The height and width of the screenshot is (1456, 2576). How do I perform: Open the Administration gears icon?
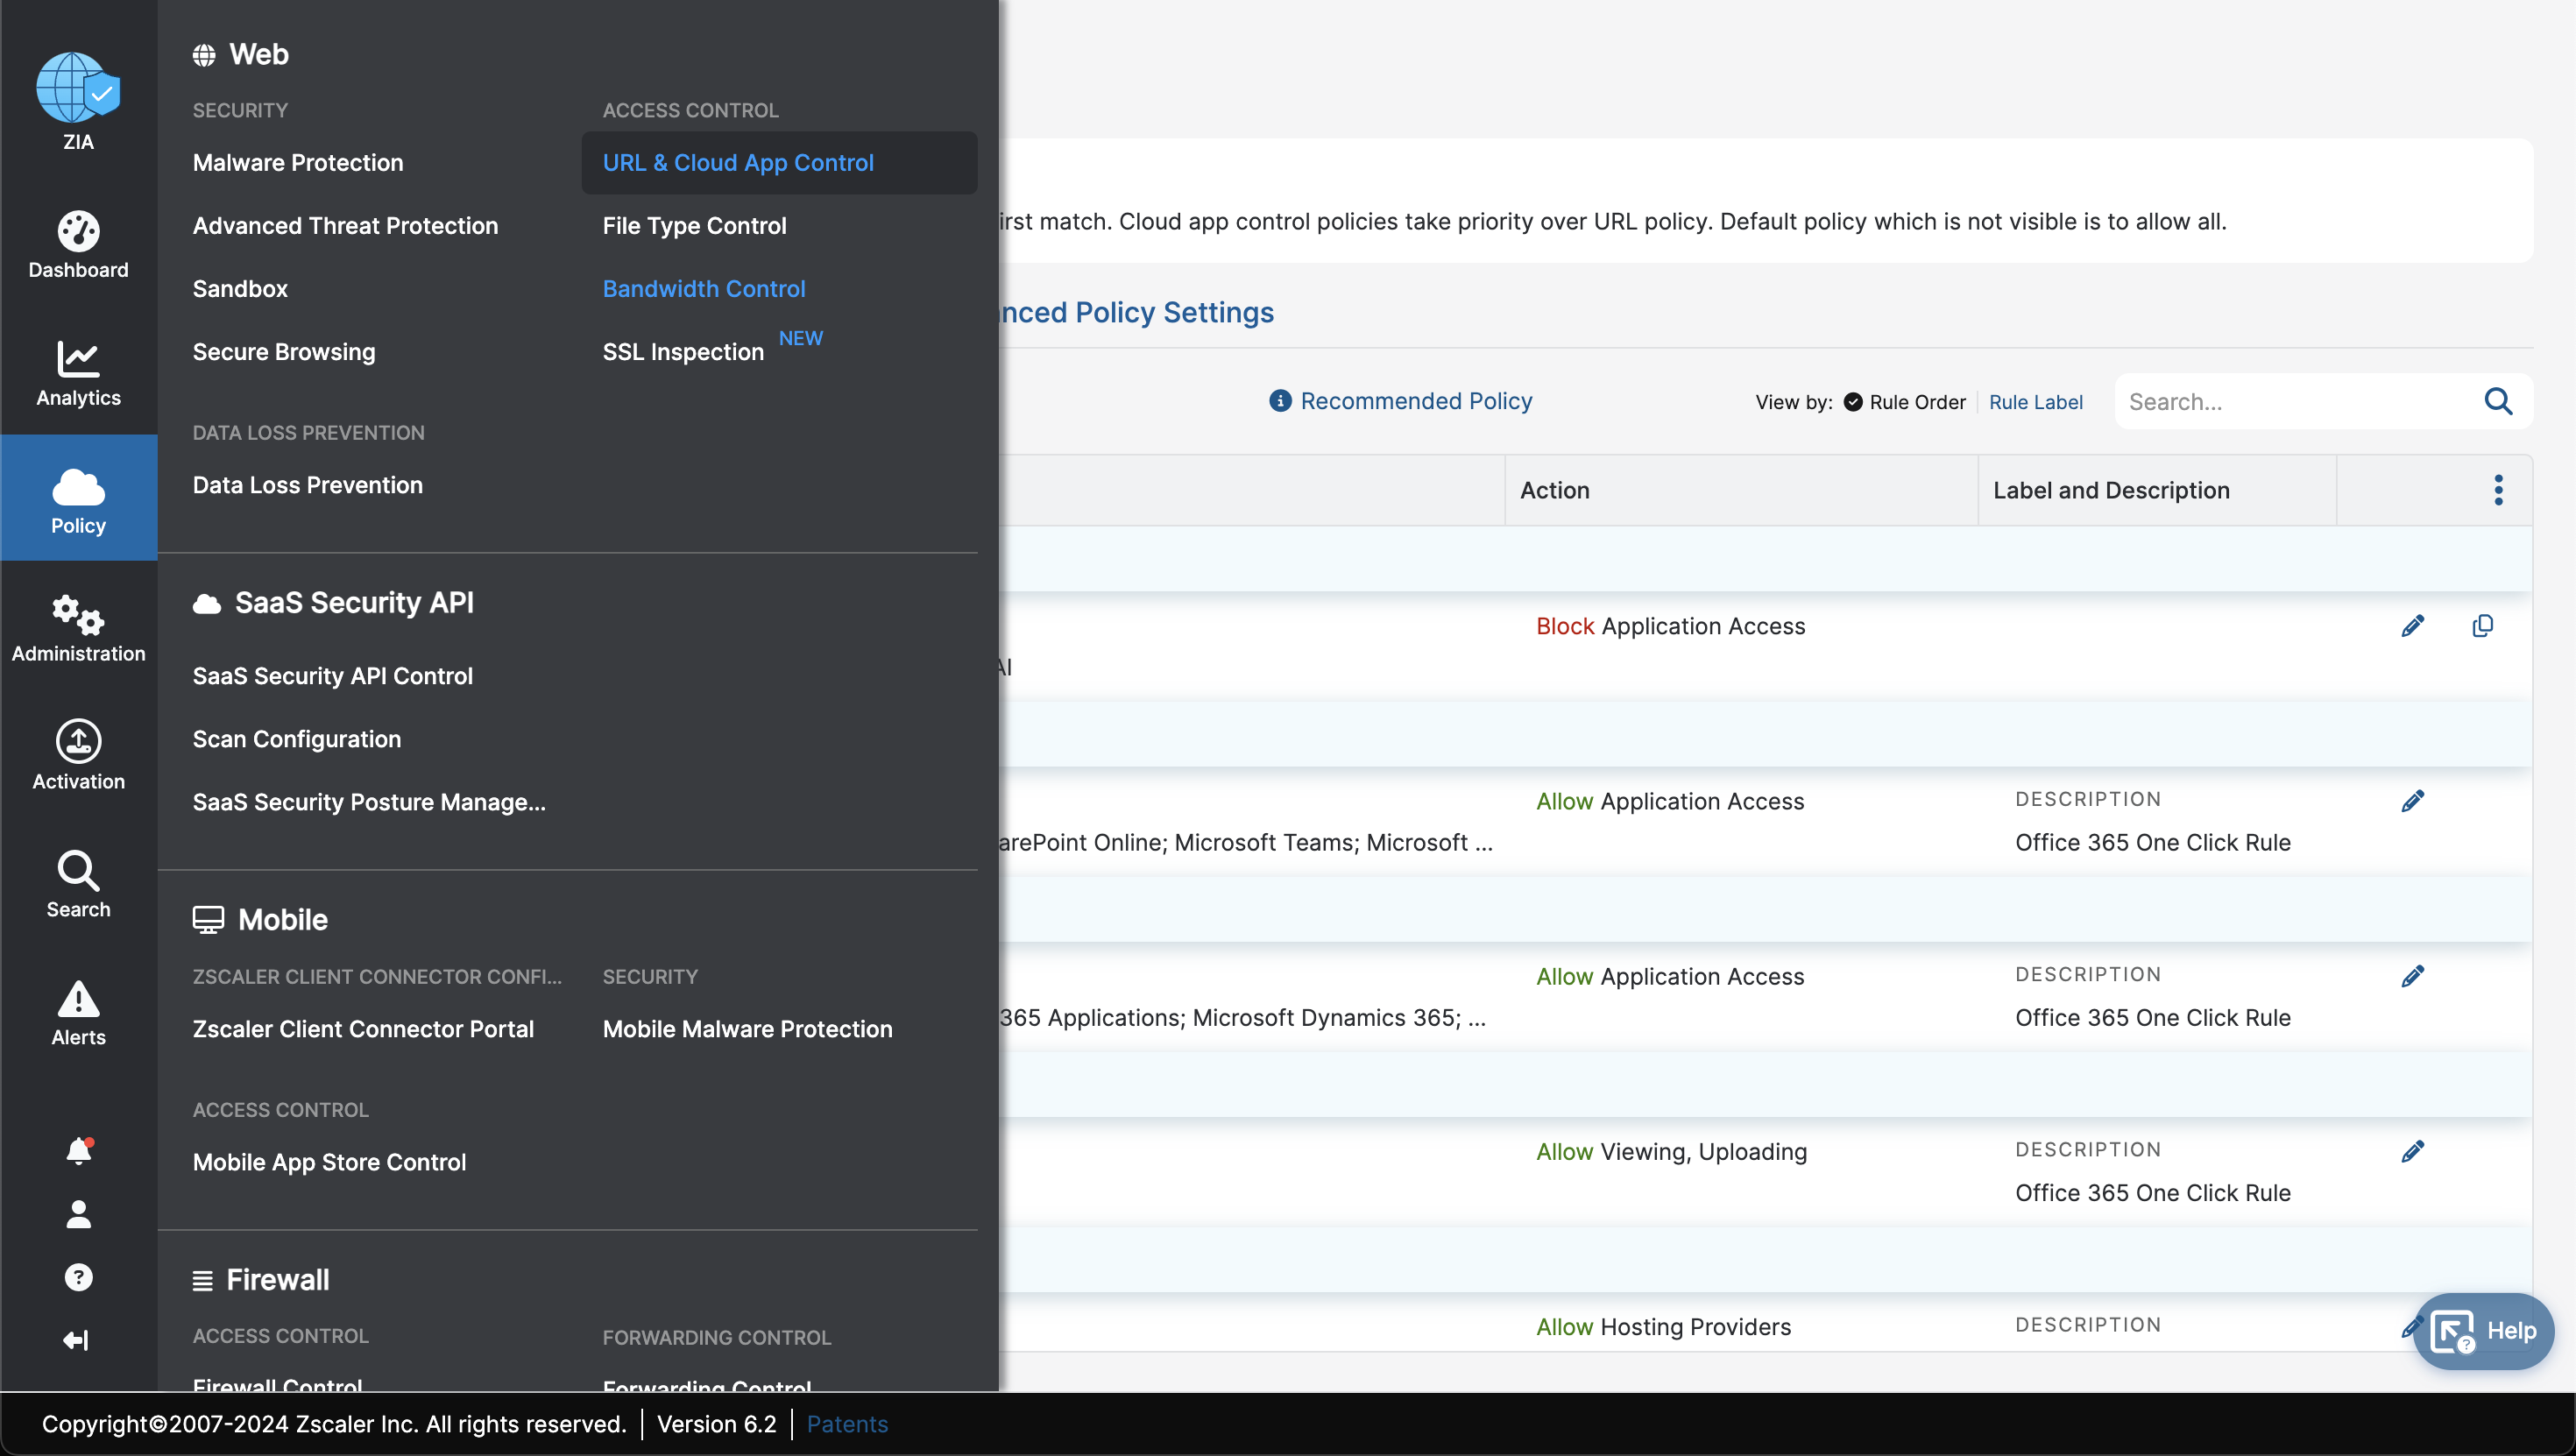[x=78, y=615]
